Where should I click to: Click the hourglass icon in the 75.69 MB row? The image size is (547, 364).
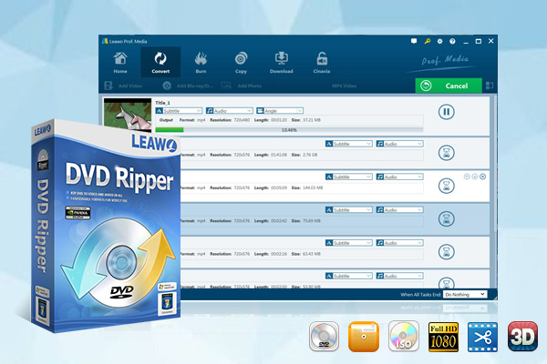point(446,218)
